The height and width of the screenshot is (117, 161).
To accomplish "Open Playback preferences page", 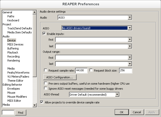I will point(13,52).
